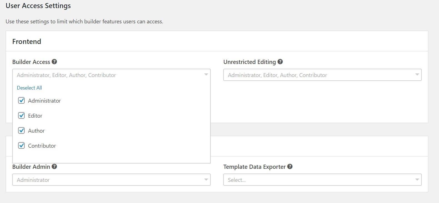Choose the Contributor option label in list

click(x=42, y=146)
